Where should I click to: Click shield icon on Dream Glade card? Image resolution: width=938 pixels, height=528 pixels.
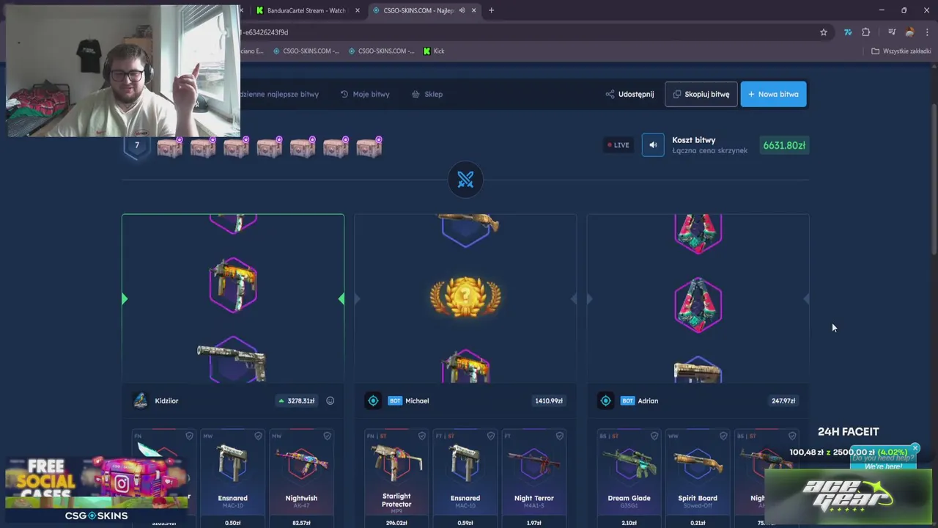(654, 436)
